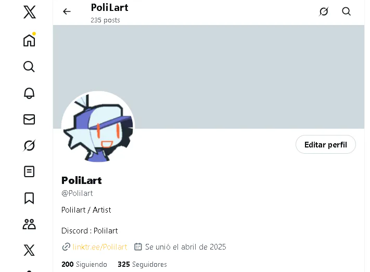Open Communities people icon

click(29, 224)
